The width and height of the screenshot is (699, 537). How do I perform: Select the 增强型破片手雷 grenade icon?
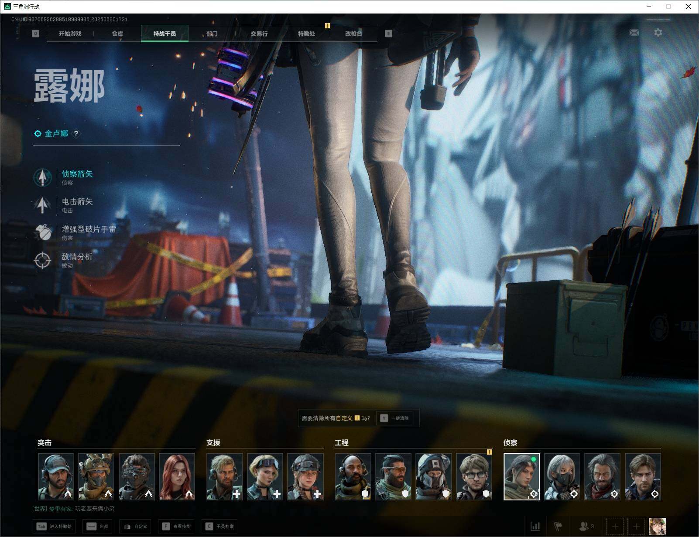(x=42, y=232)
